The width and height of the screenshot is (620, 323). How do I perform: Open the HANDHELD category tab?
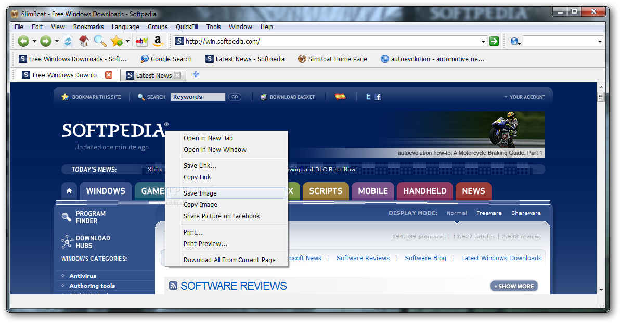click(x=424, y=191)
